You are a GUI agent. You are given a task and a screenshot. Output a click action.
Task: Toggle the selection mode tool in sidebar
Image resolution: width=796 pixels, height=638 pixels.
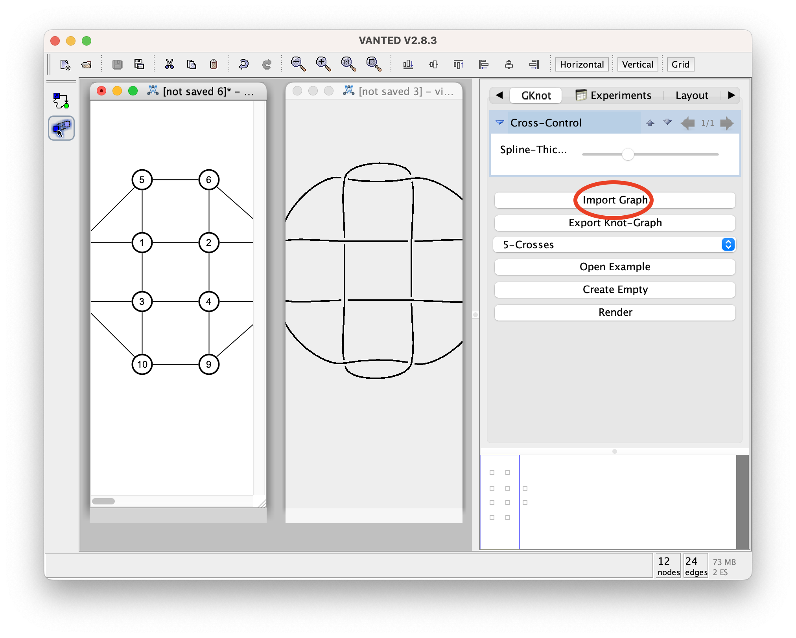click(61, 128)
